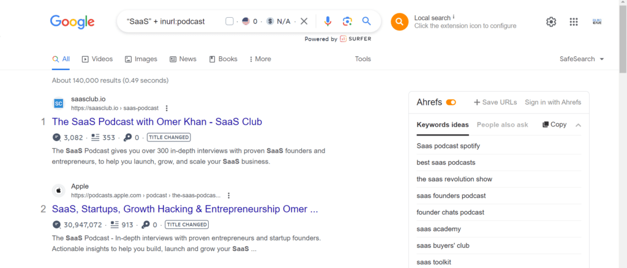
Task: Open the SafeSearch dropdown
Action: (x=582, y=59)
